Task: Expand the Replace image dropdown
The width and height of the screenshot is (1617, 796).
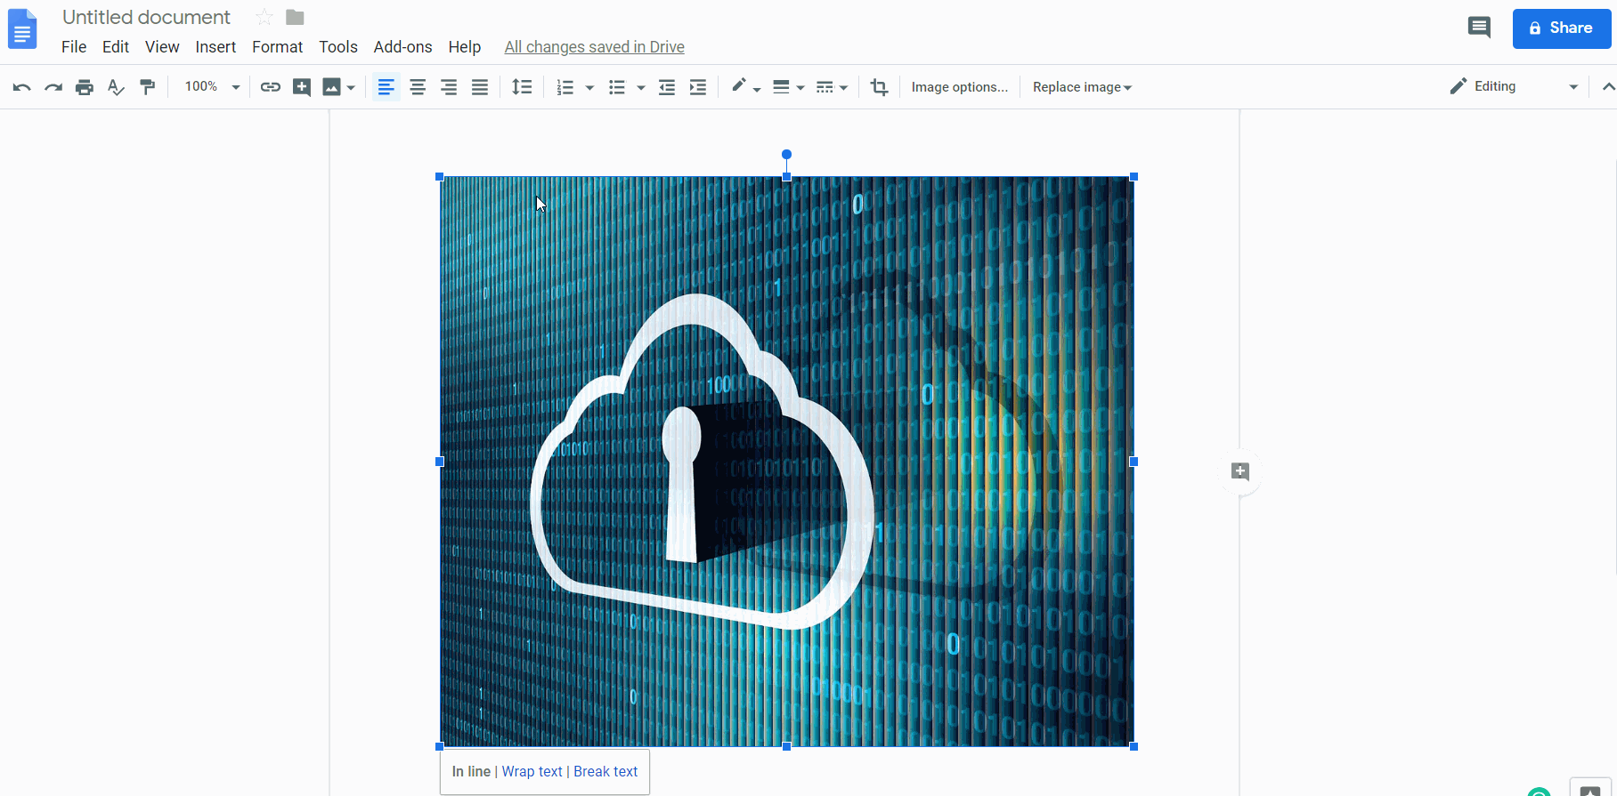Action: click(x=1082, y=87)
